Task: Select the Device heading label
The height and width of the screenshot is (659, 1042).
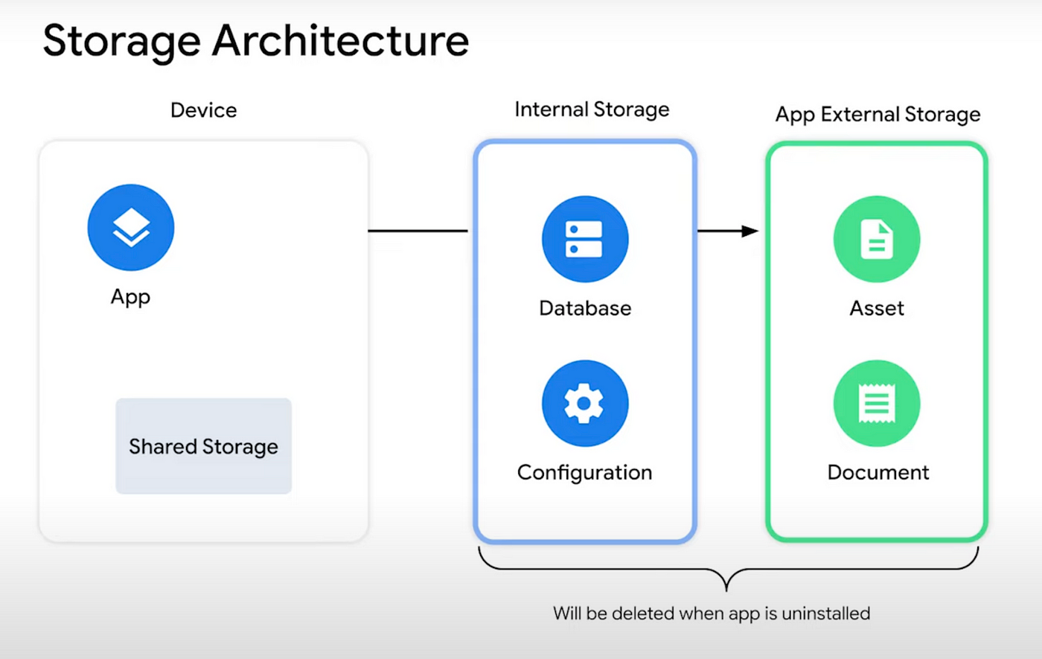Action: coord(204,110)
